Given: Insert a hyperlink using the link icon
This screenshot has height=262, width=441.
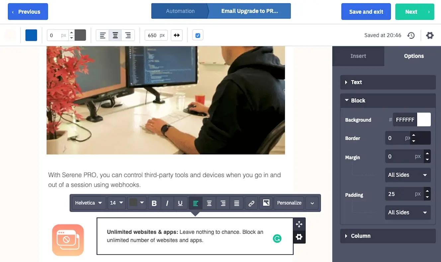Looking at the screenshot, I should (251, 203).
